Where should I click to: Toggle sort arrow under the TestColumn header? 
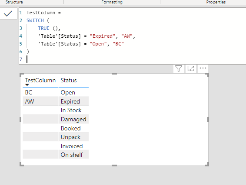(27, 85)
